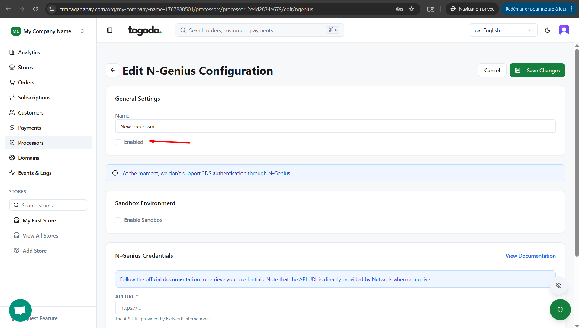Click the Save Changes button
Image resolution: width=579 pixels, height=328 pixels.
pyautogui.click(x=537, y=70)
